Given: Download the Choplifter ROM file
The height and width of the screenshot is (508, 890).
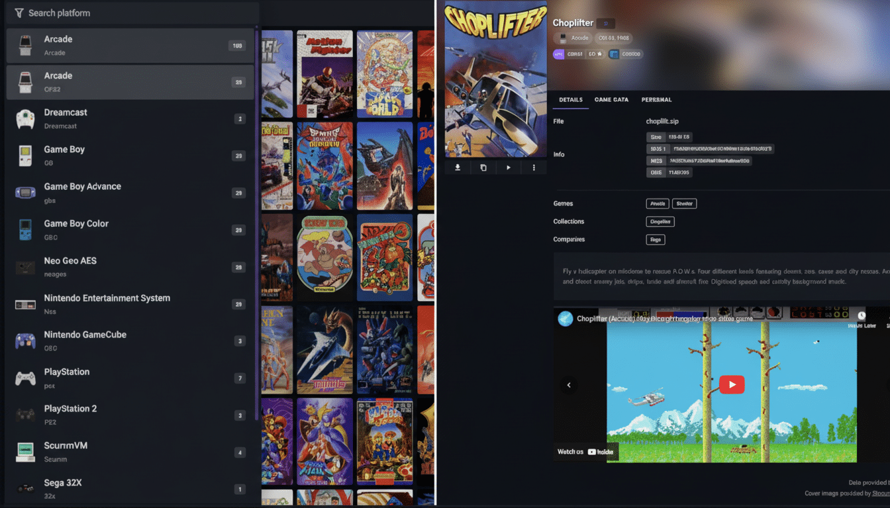Looking at the screenshot, I should pyautogui.click(x=457, y=167).
